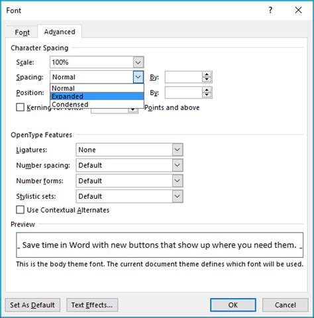Click the Help question mark icon
Screen dimensions: 314x318
pyautogui.click(x=270, y=10)
